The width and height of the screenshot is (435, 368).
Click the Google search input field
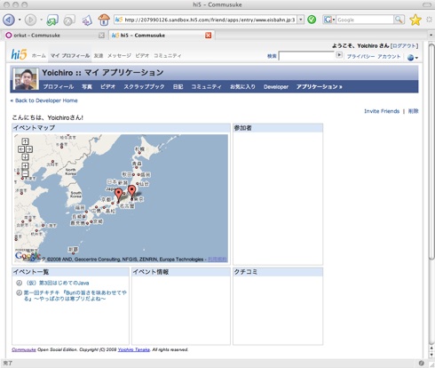365,20
